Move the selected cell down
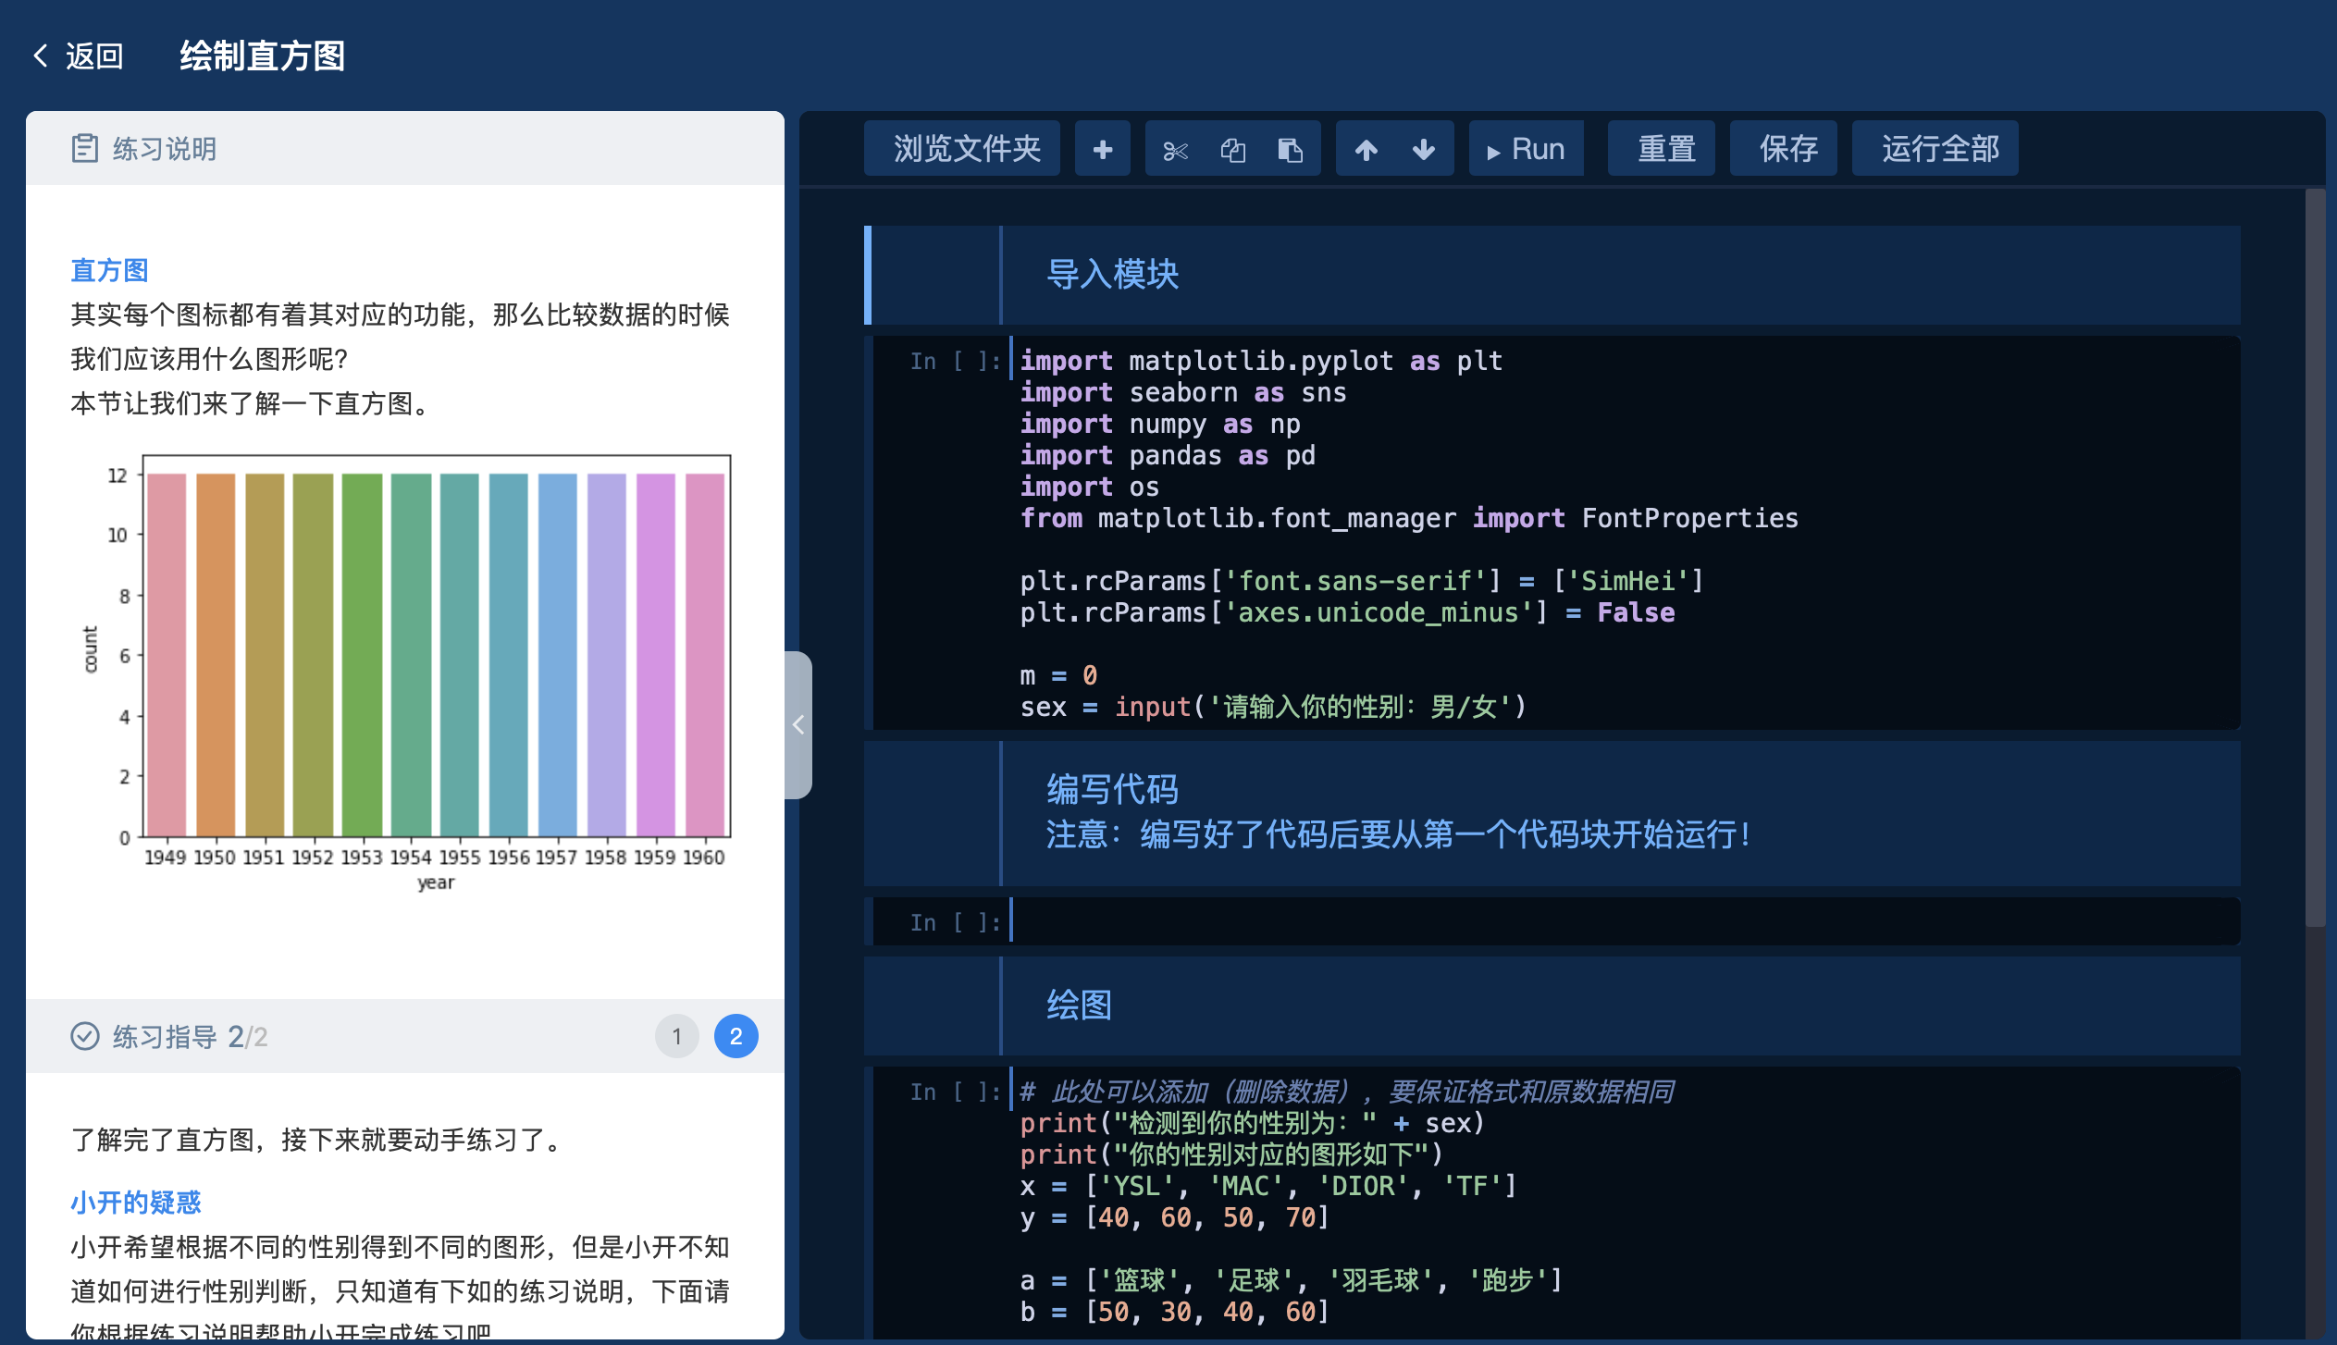Screen dimensions: 2337x1345 pos(1422,148)
